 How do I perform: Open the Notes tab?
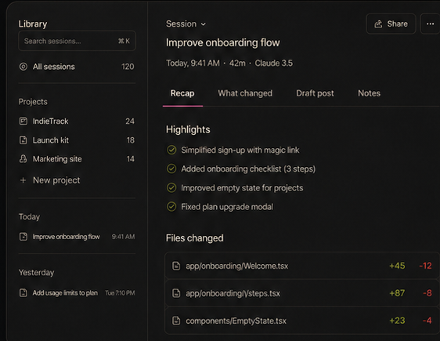(369, 93)
